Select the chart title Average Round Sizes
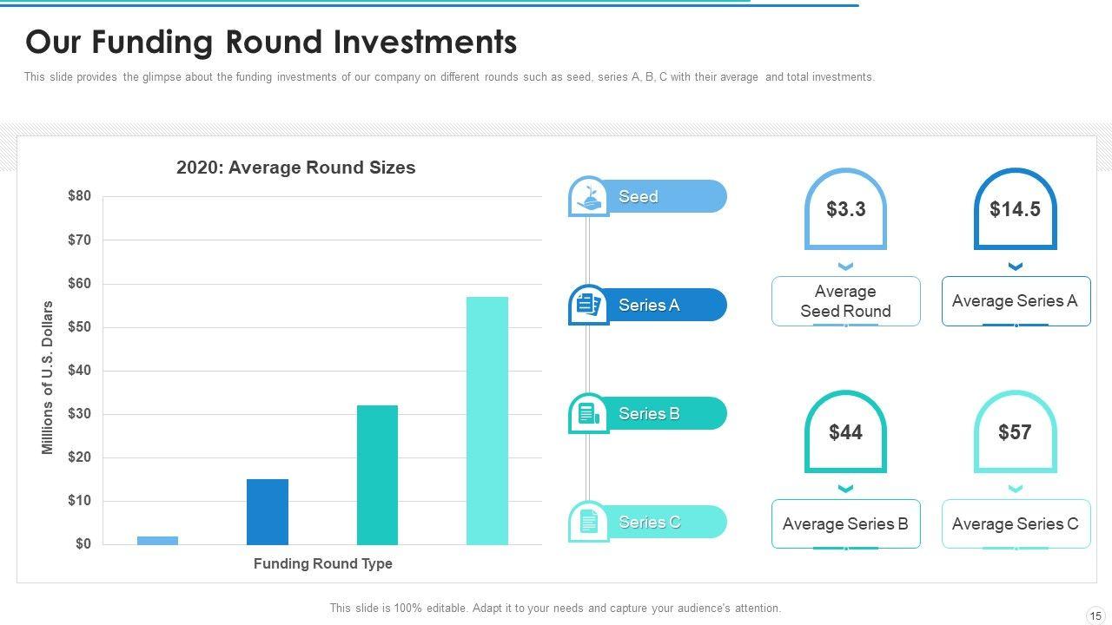The width and height of the screenshot is (1112, 625). [x=295, y=168]
